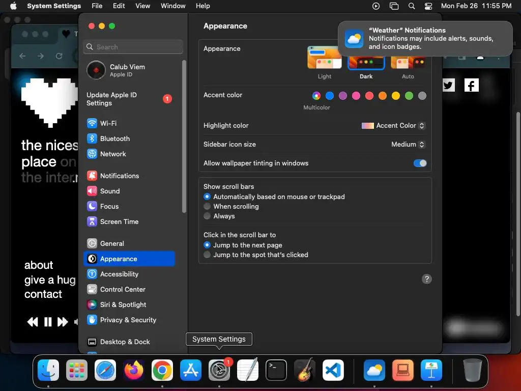Choose the Light appearance thumbnail
The image size is (521, 391).
pyautogui.click(x=324, y=58)
